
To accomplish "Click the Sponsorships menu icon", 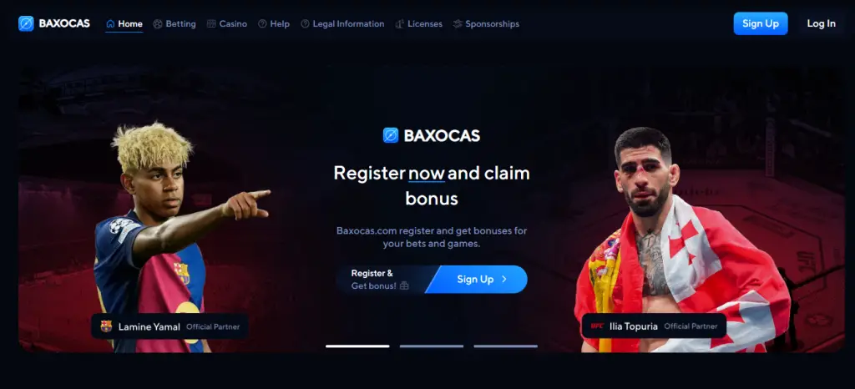I will pos(458,24).
